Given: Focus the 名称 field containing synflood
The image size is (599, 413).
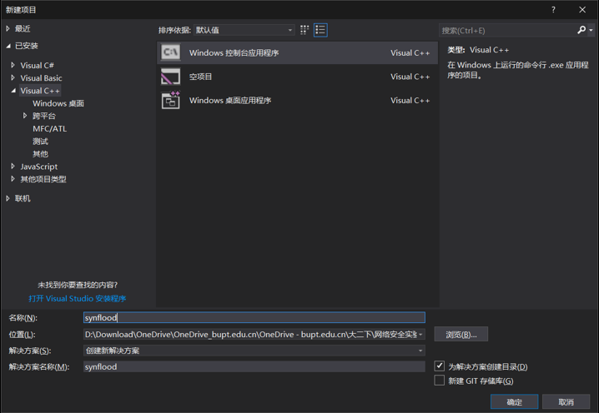Looking at the screenshot, I should 254,317.
